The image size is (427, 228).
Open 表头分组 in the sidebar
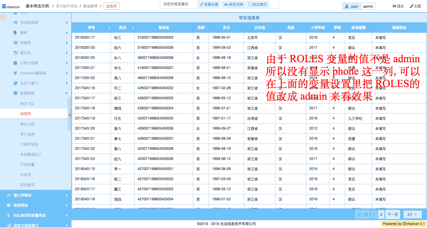tap(27, 124)
